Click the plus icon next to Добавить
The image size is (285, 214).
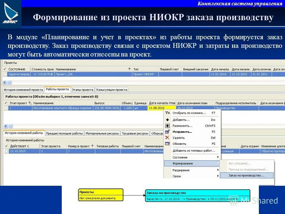tap(167, 120)
